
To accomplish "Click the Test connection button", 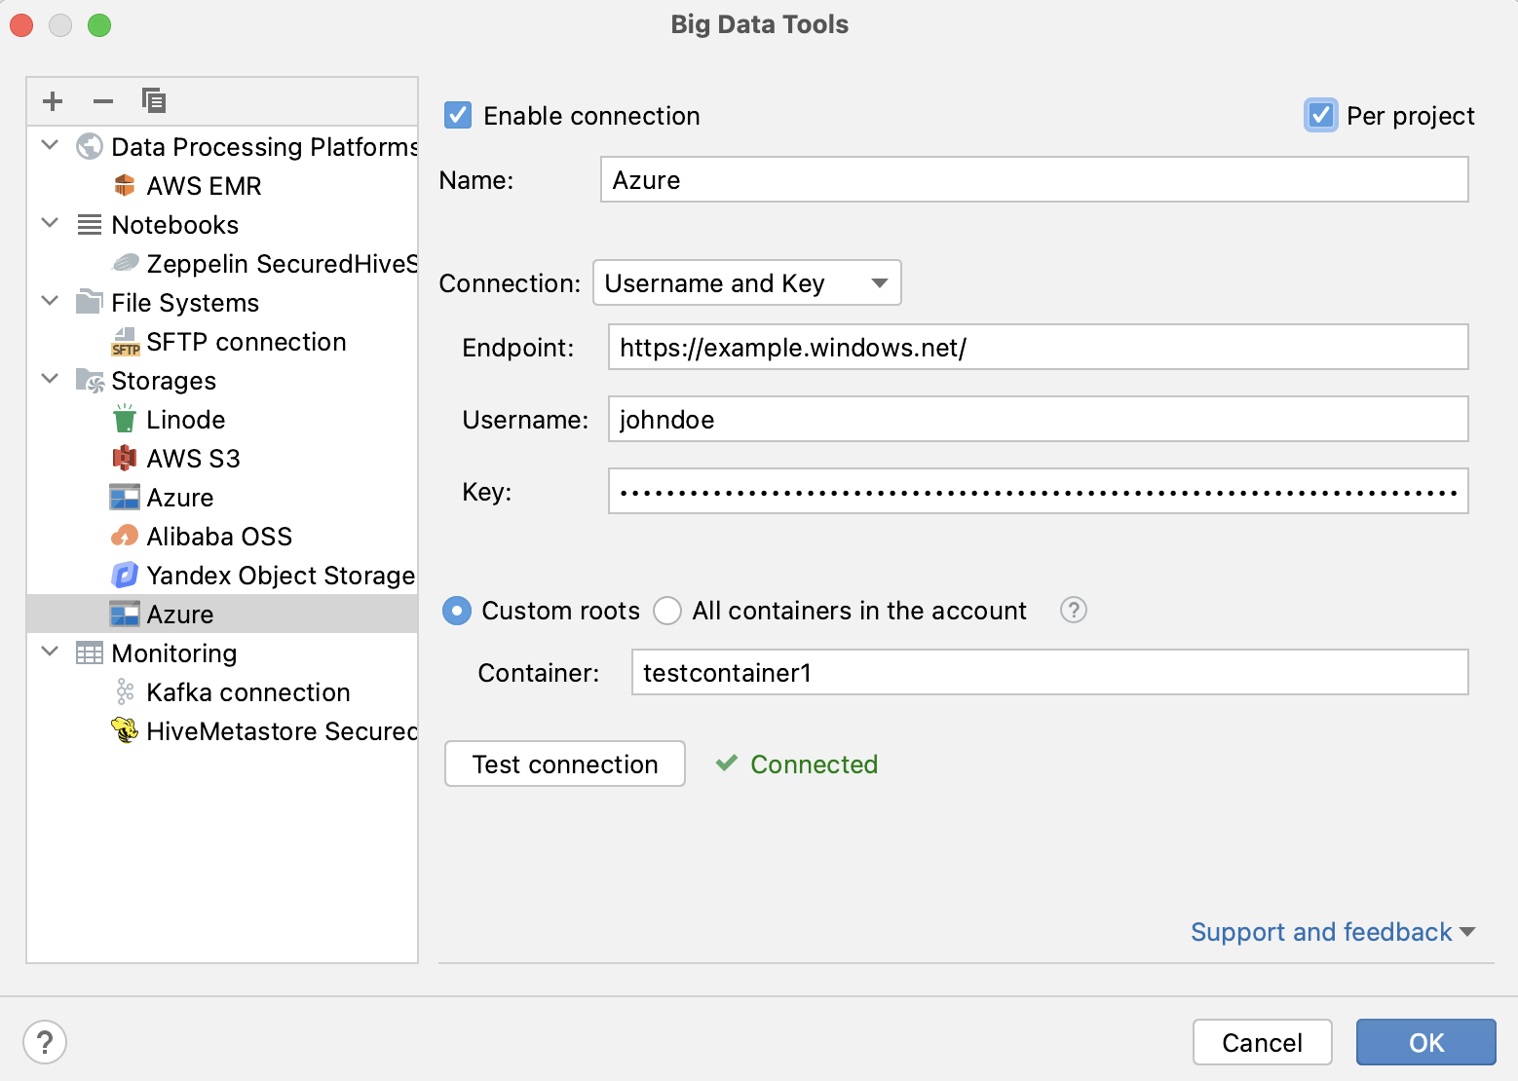I will 564,764.
